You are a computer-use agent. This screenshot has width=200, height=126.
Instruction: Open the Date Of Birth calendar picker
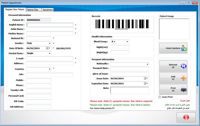pyautogui.click(x=48, y=48)
